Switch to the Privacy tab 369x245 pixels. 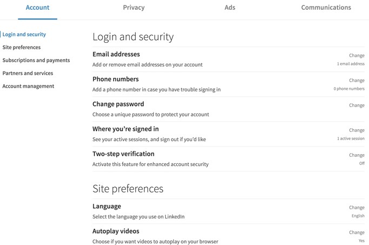click(134, 8)
